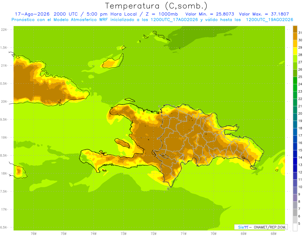Click the "17N" latitude label
The image size is (307, 237).
click(x=4, y=210)
